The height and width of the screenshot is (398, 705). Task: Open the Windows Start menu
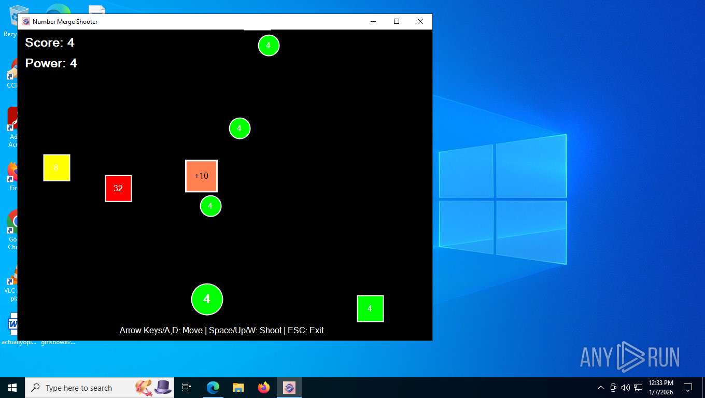[x=12, y=388]
